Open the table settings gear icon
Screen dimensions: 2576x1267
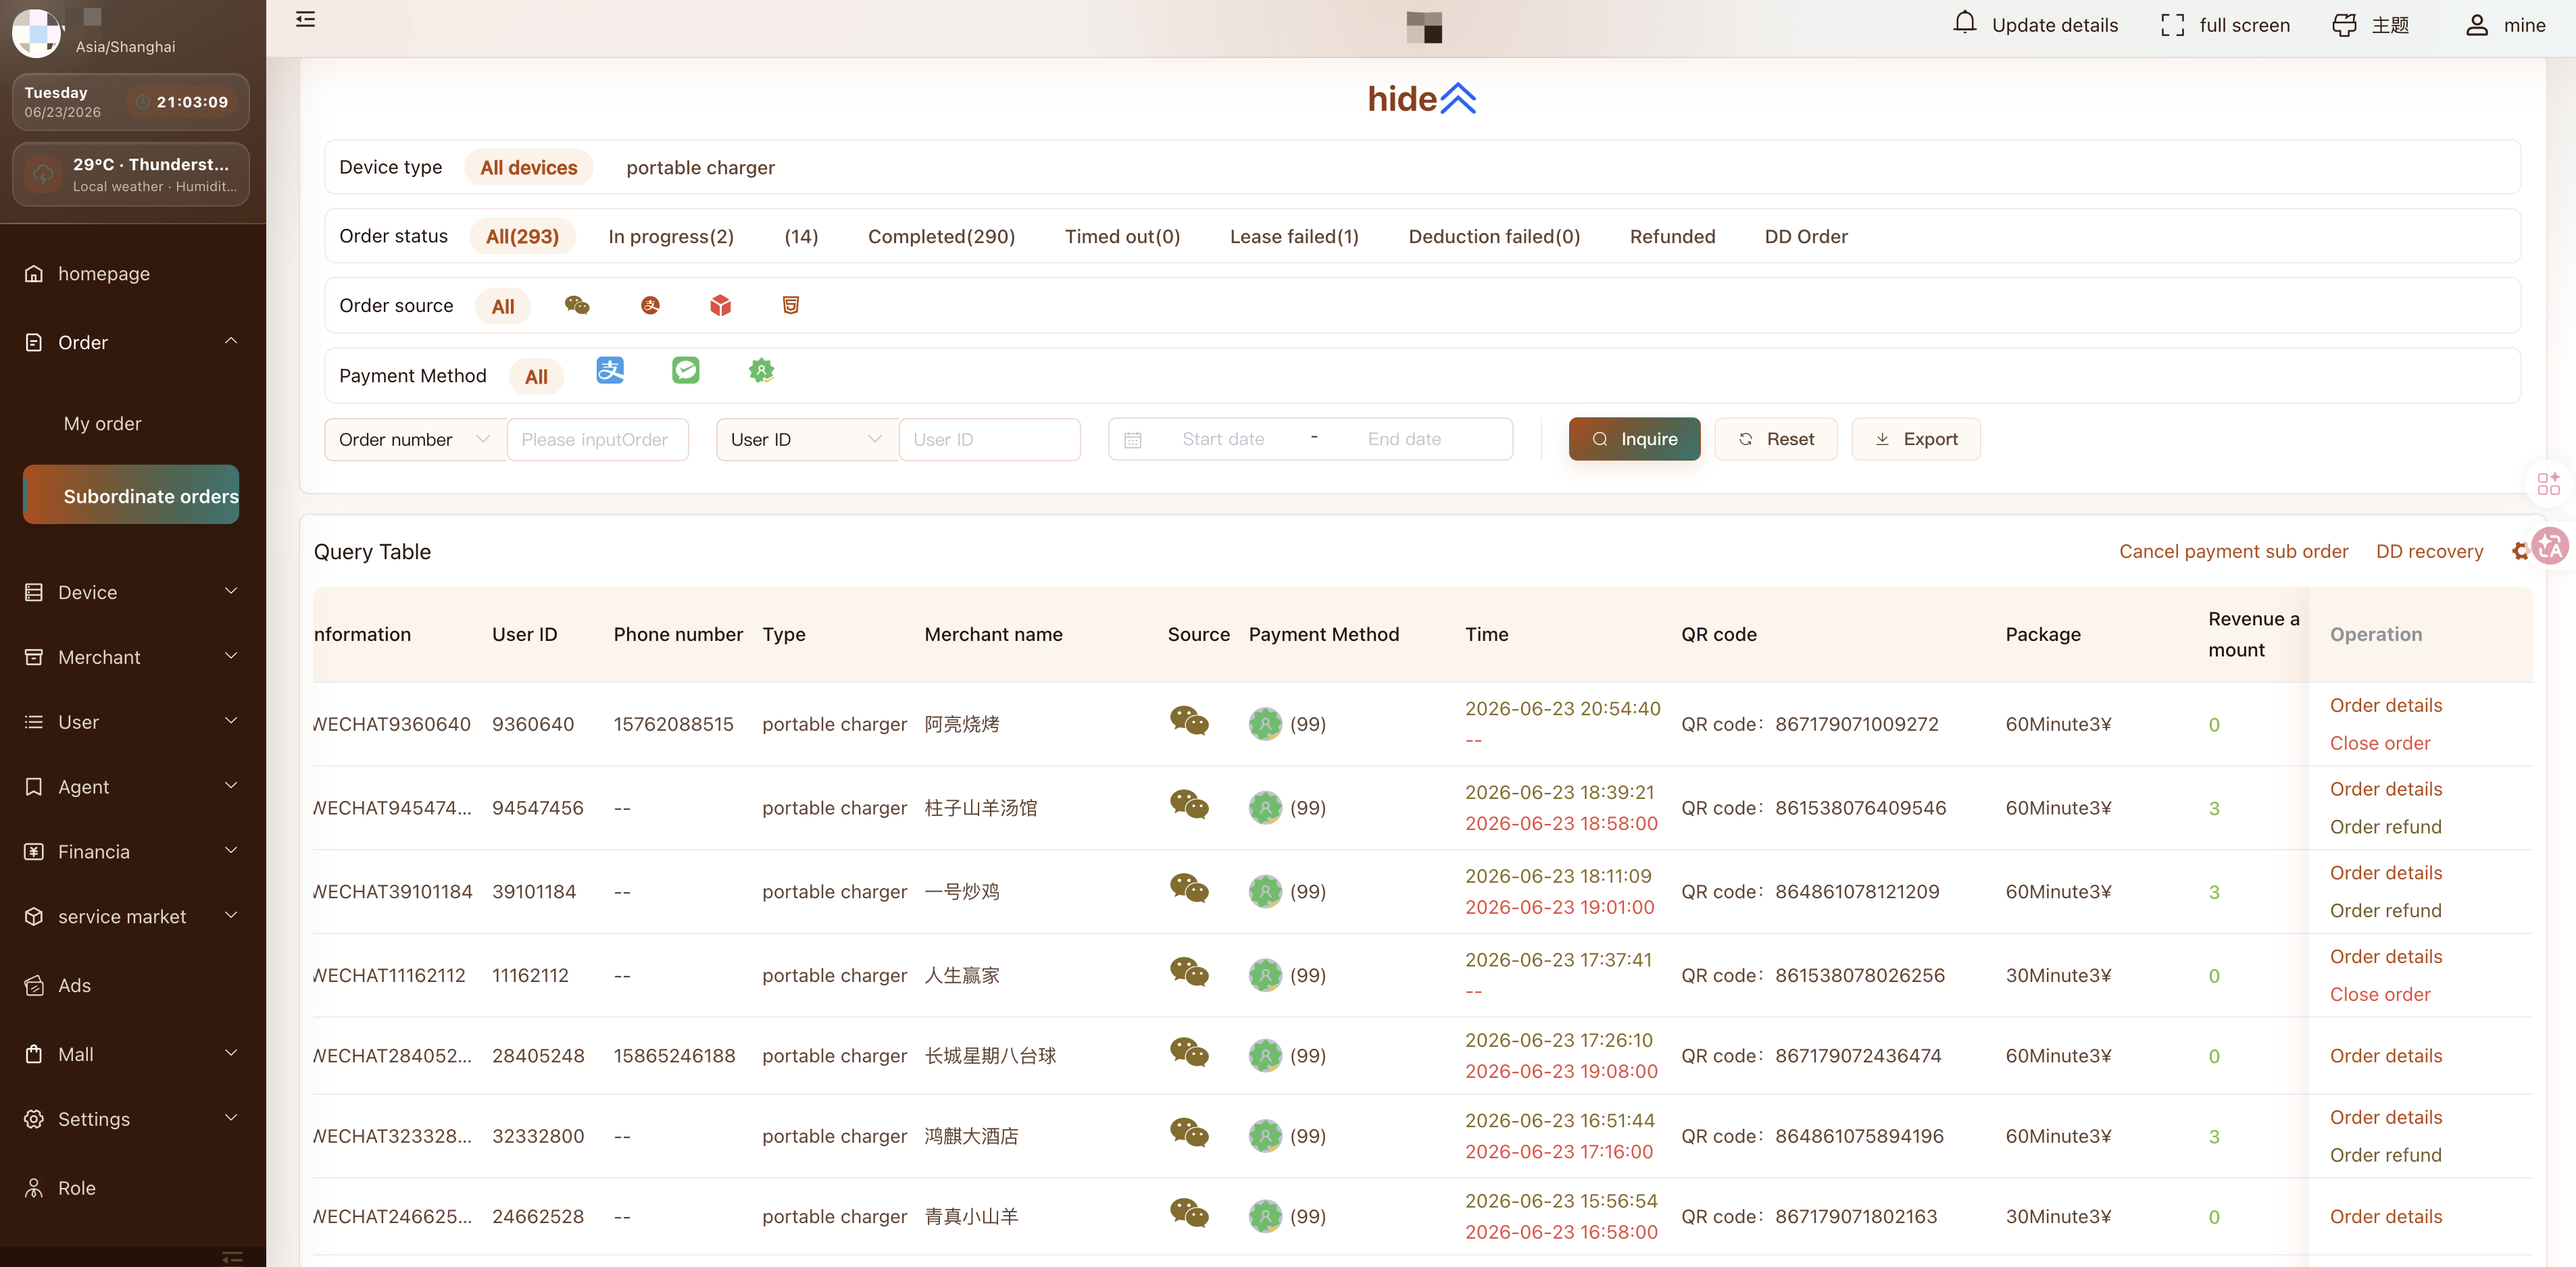pos(2520,552)
